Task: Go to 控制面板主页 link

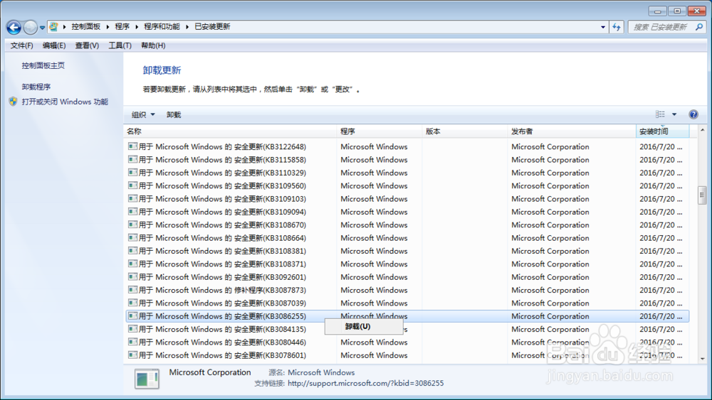Action: pyautogui.click(x=43, y=65)
